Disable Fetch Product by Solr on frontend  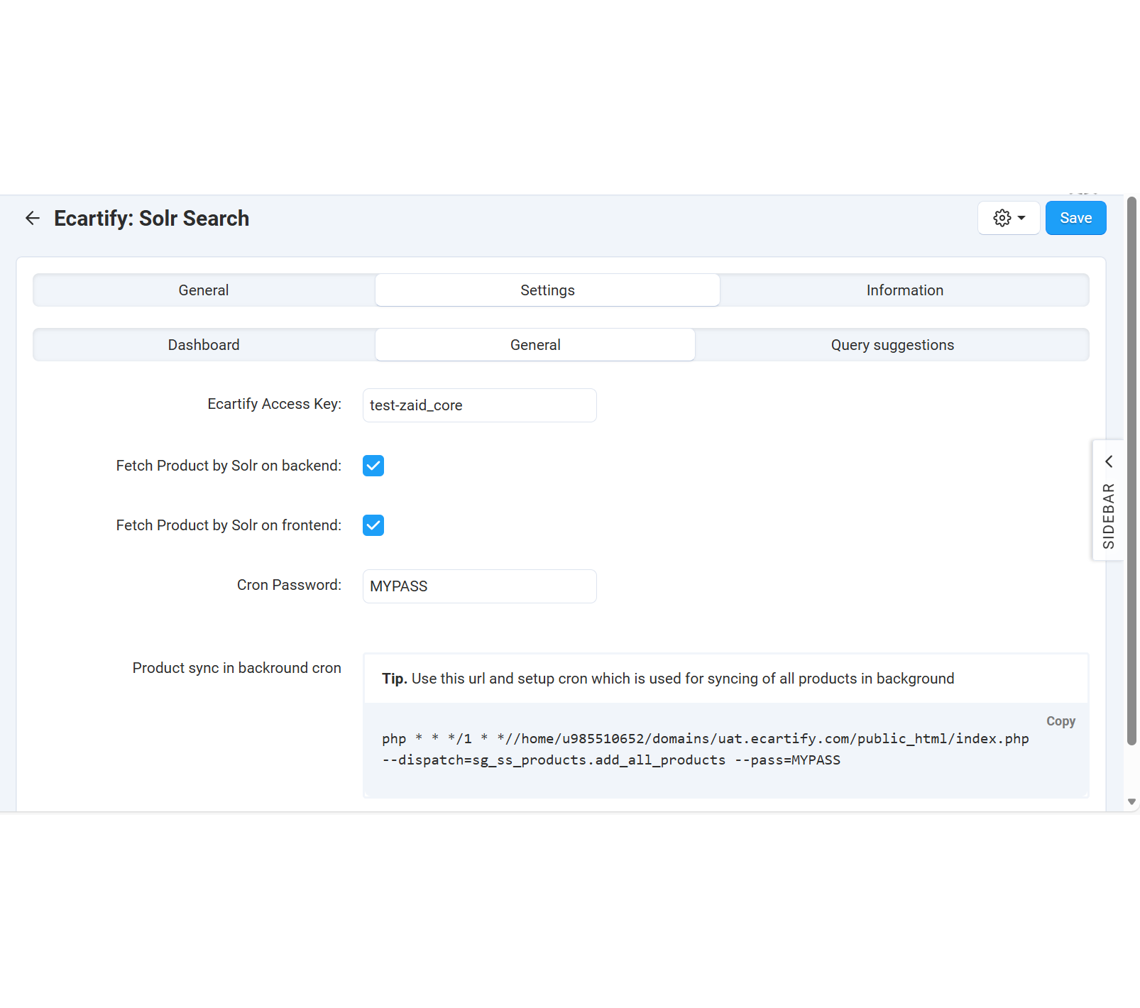tap(373, 525)
